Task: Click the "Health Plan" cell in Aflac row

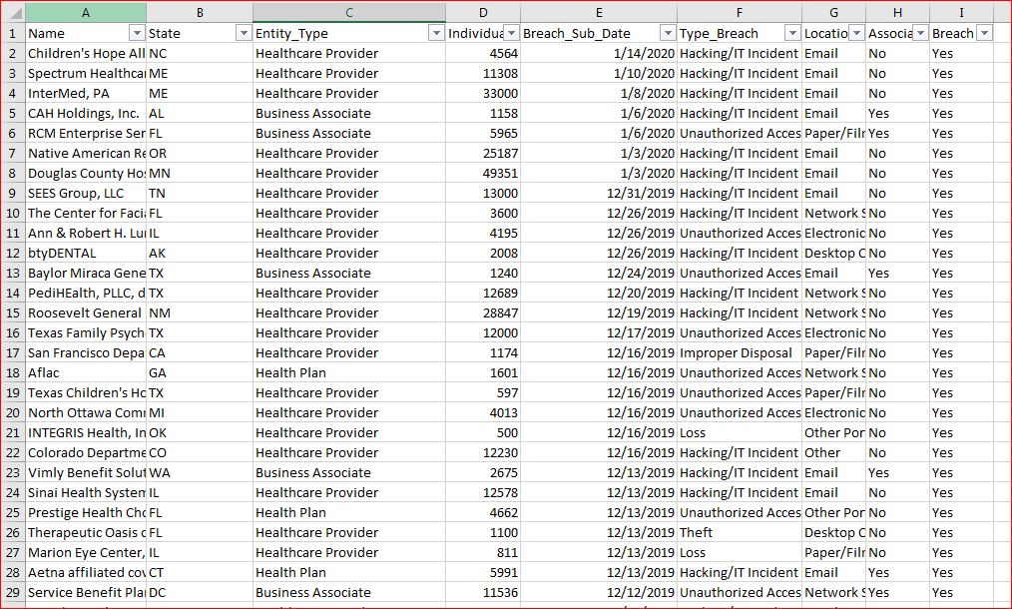Action: pos(349,372)
